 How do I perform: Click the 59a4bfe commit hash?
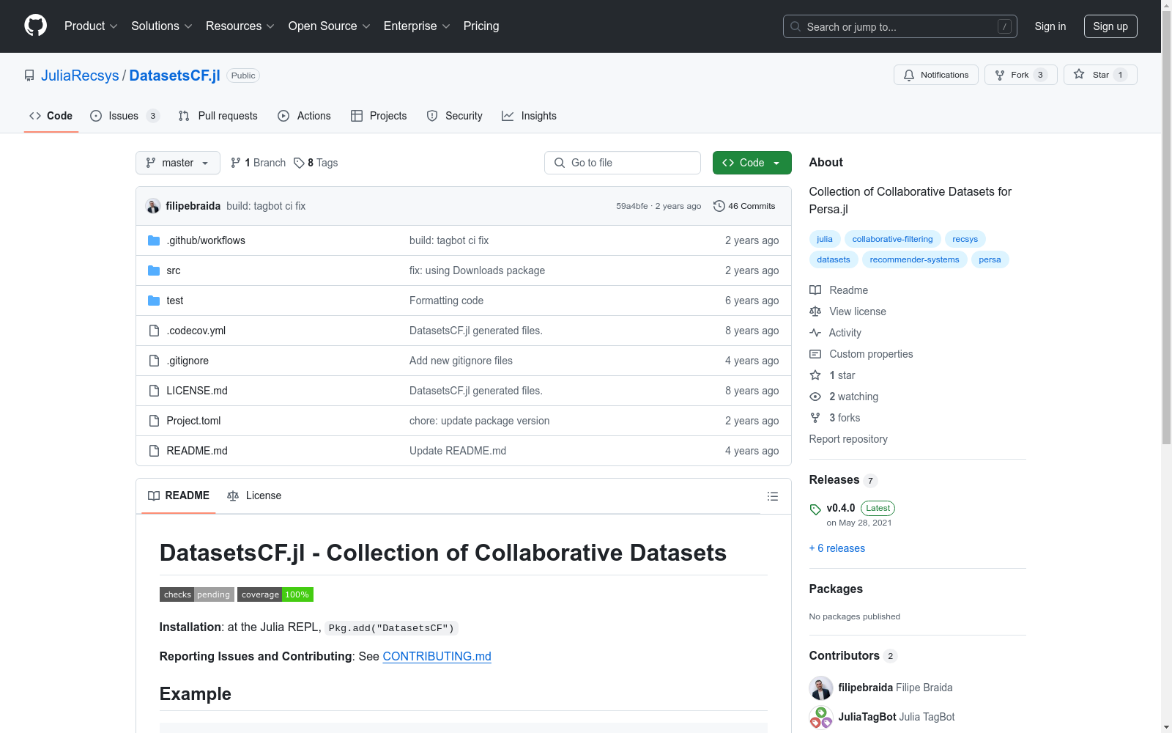pos(632,206)
